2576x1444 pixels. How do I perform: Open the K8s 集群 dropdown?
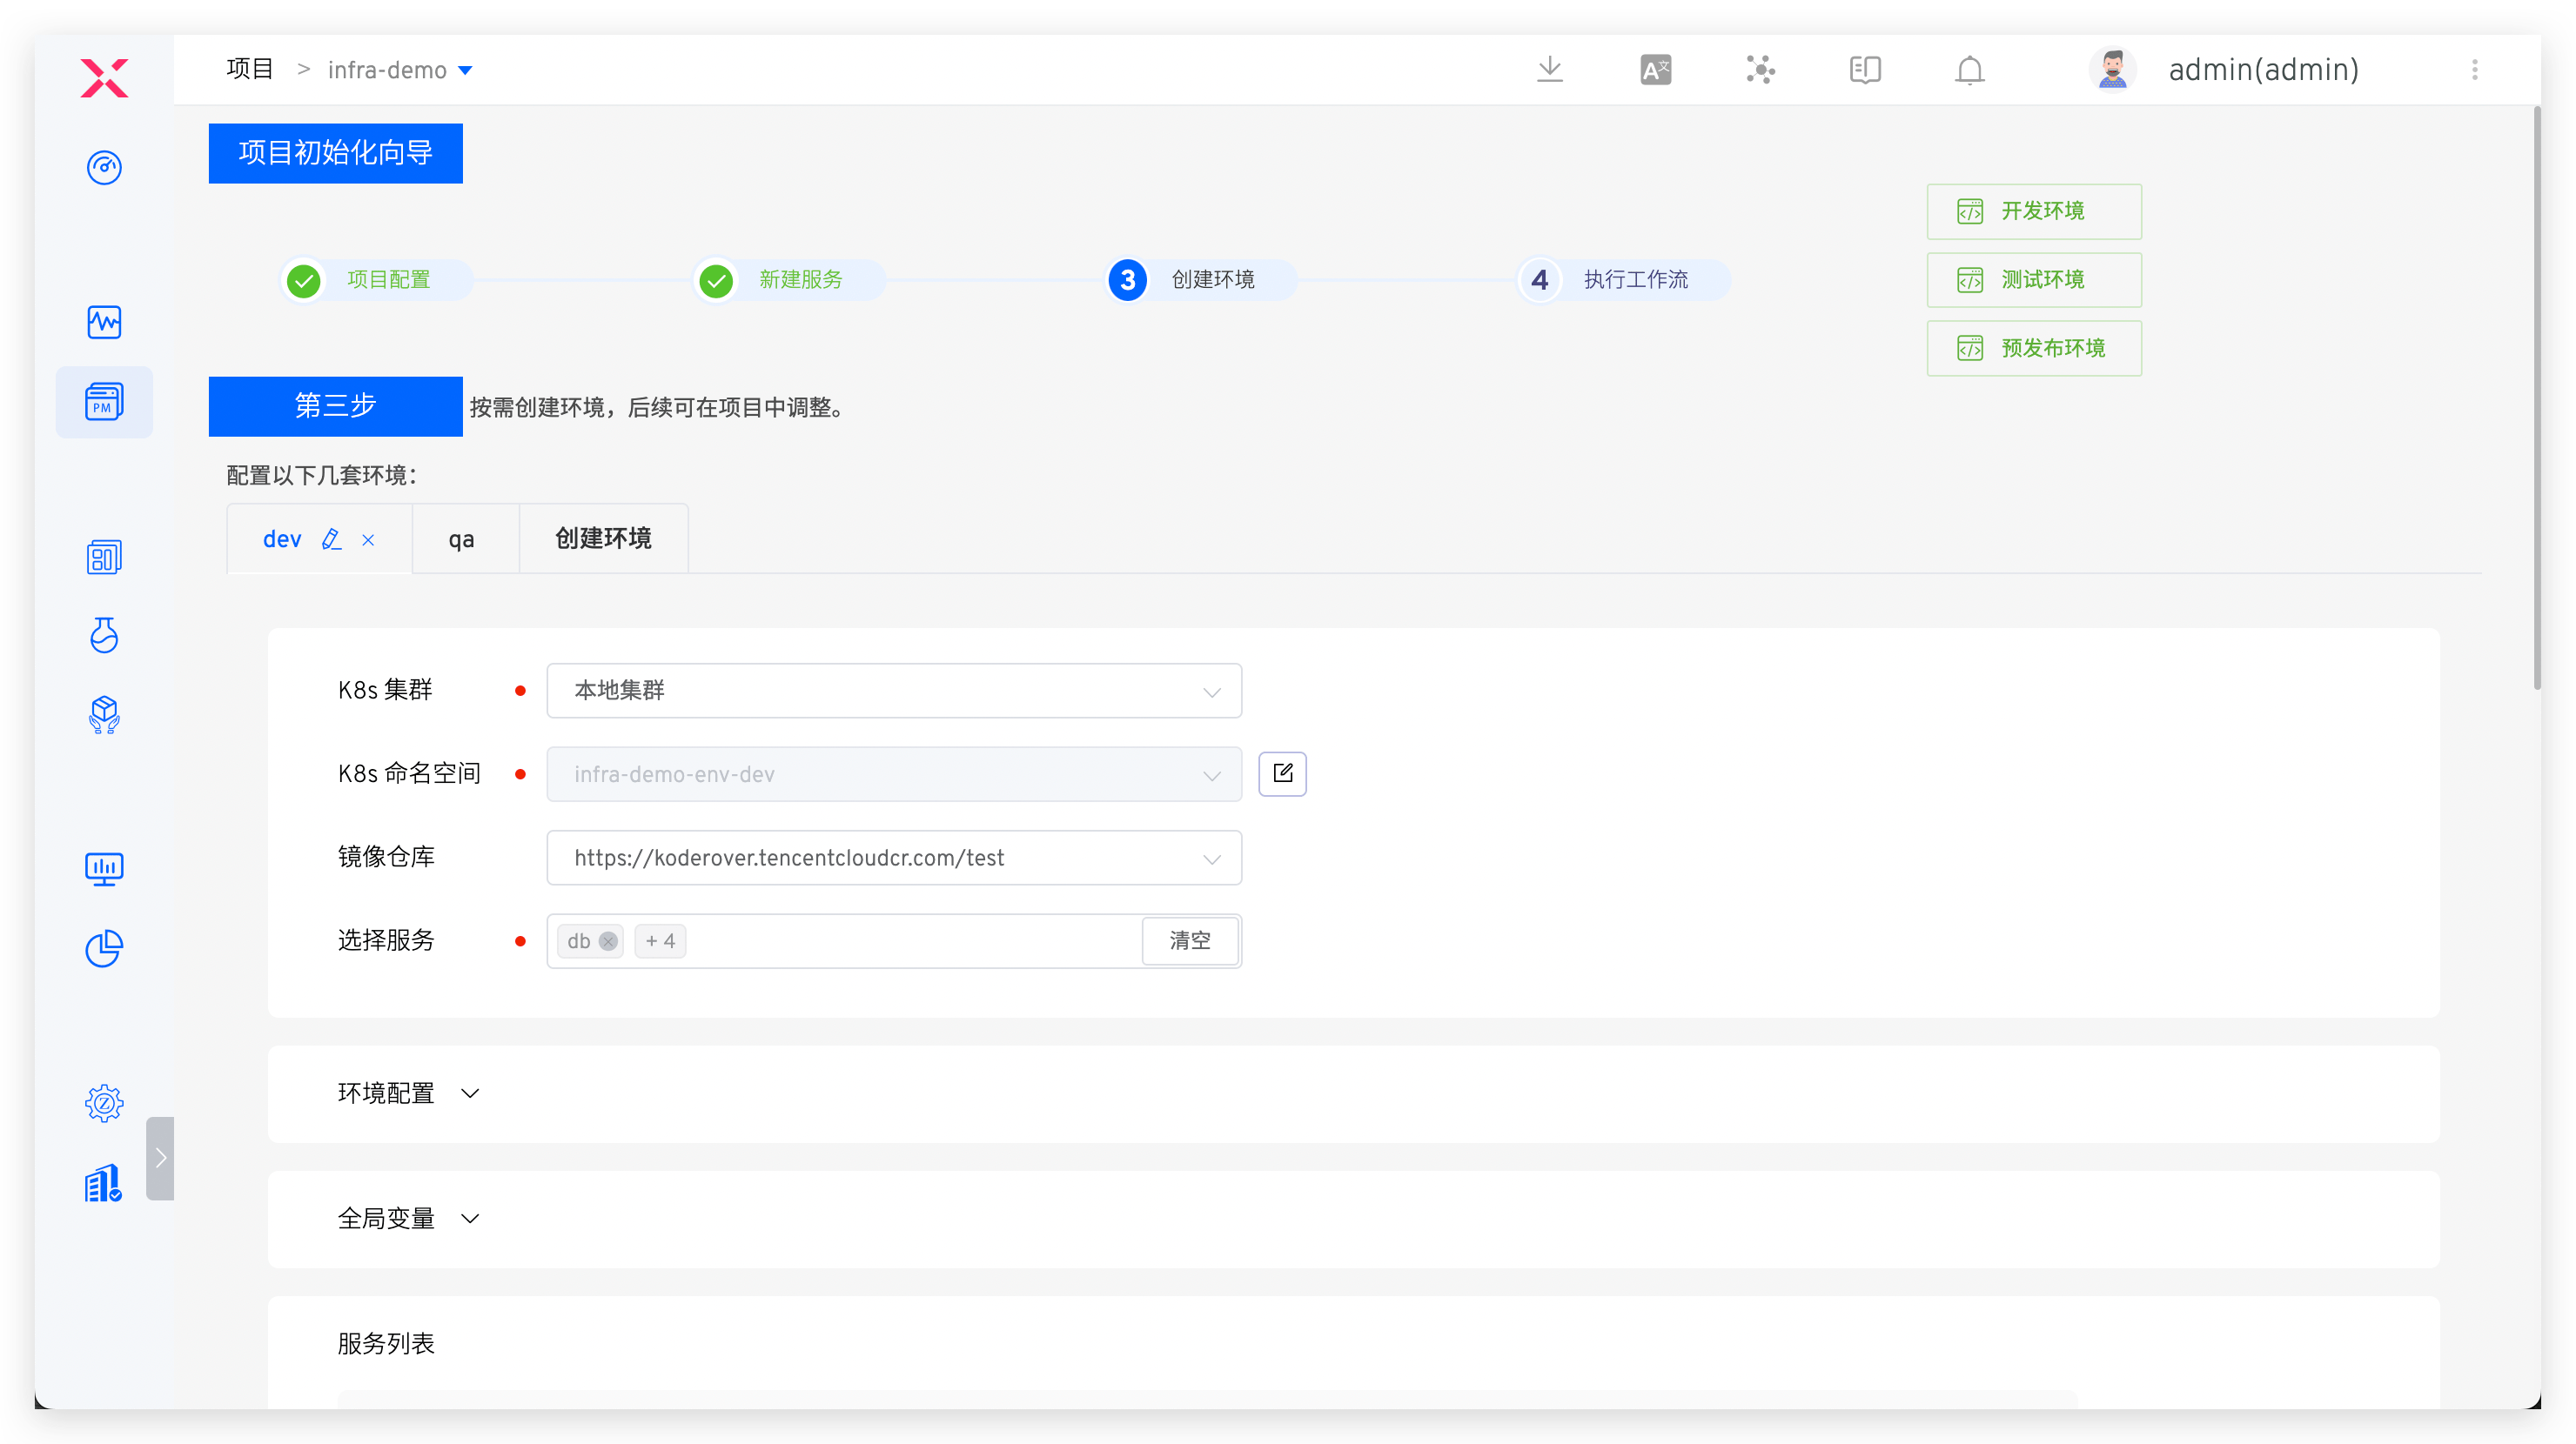(893, 691)
